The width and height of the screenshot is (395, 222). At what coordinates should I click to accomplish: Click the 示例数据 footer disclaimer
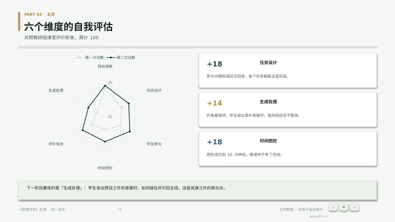point(301,210)
